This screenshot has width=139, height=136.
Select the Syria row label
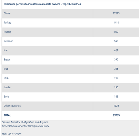tap(7, 97)
